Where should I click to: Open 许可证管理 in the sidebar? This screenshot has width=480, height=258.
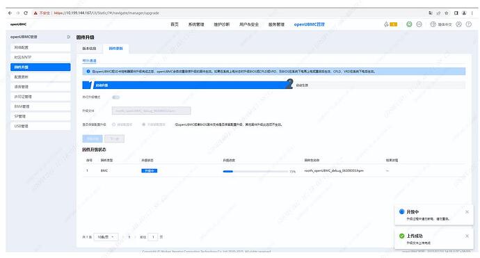(40, 97)
